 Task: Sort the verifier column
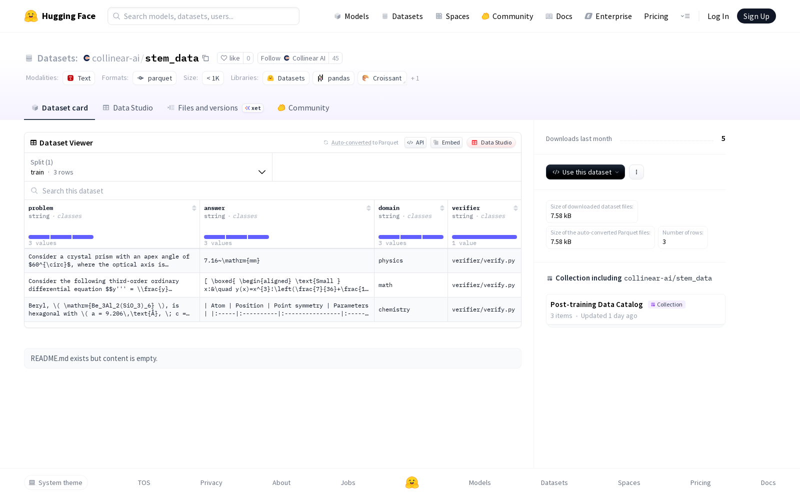coord(515,208)
